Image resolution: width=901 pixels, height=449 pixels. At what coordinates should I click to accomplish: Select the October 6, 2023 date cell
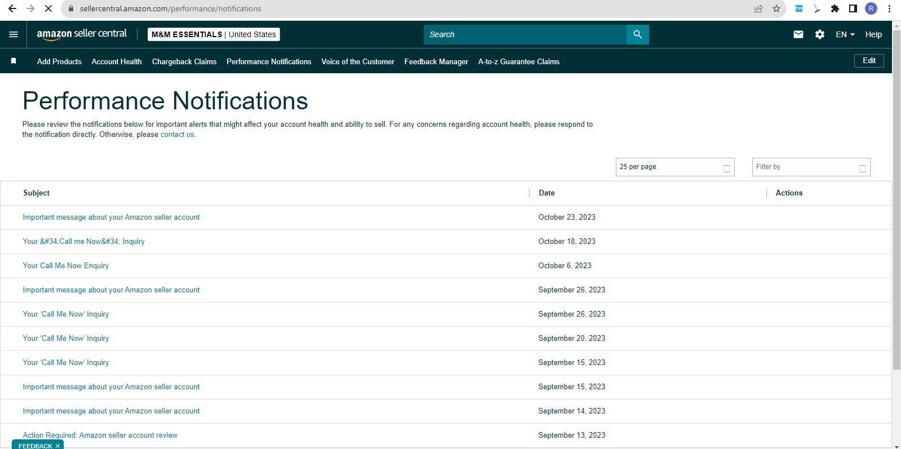pyautogui.click(x=565, y=266)
